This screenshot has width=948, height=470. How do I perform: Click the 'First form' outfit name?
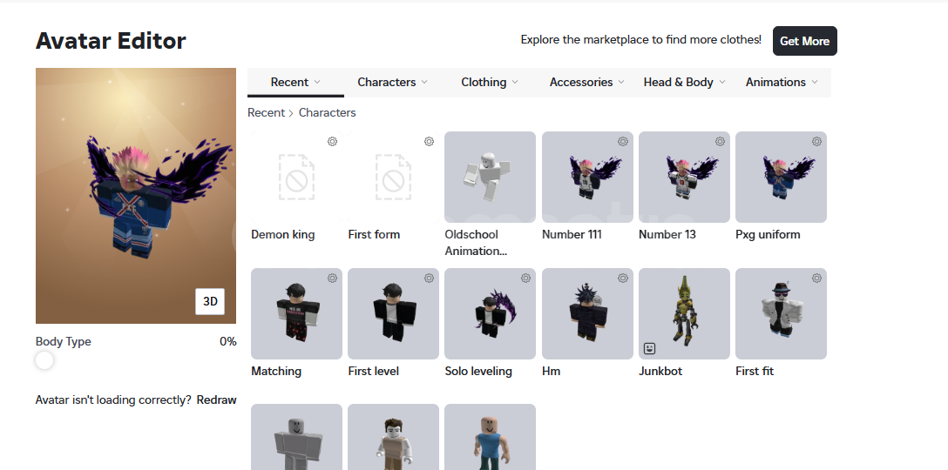click(374, 235)
